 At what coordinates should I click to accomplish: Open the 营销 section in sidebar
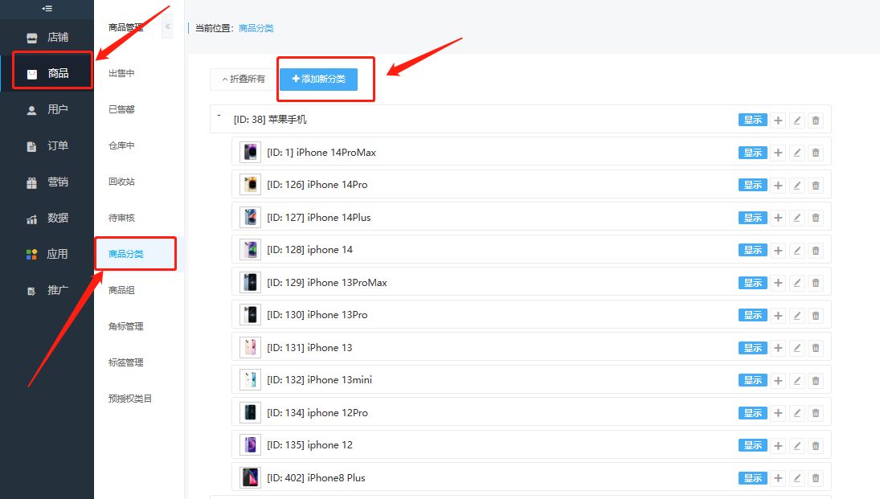click(47, 182)
